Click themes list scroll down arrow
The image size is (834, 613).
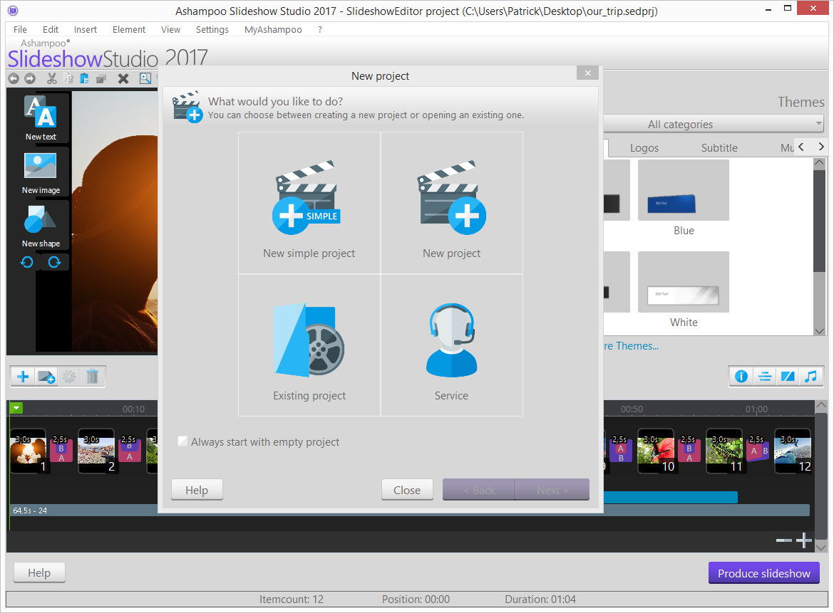pyautogui.click(x=820, y=330)
